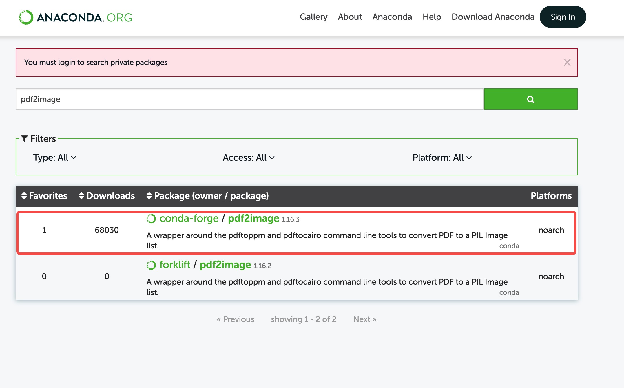Open the Access: All dropdown

pyautogui.click(x=249, y=158)
